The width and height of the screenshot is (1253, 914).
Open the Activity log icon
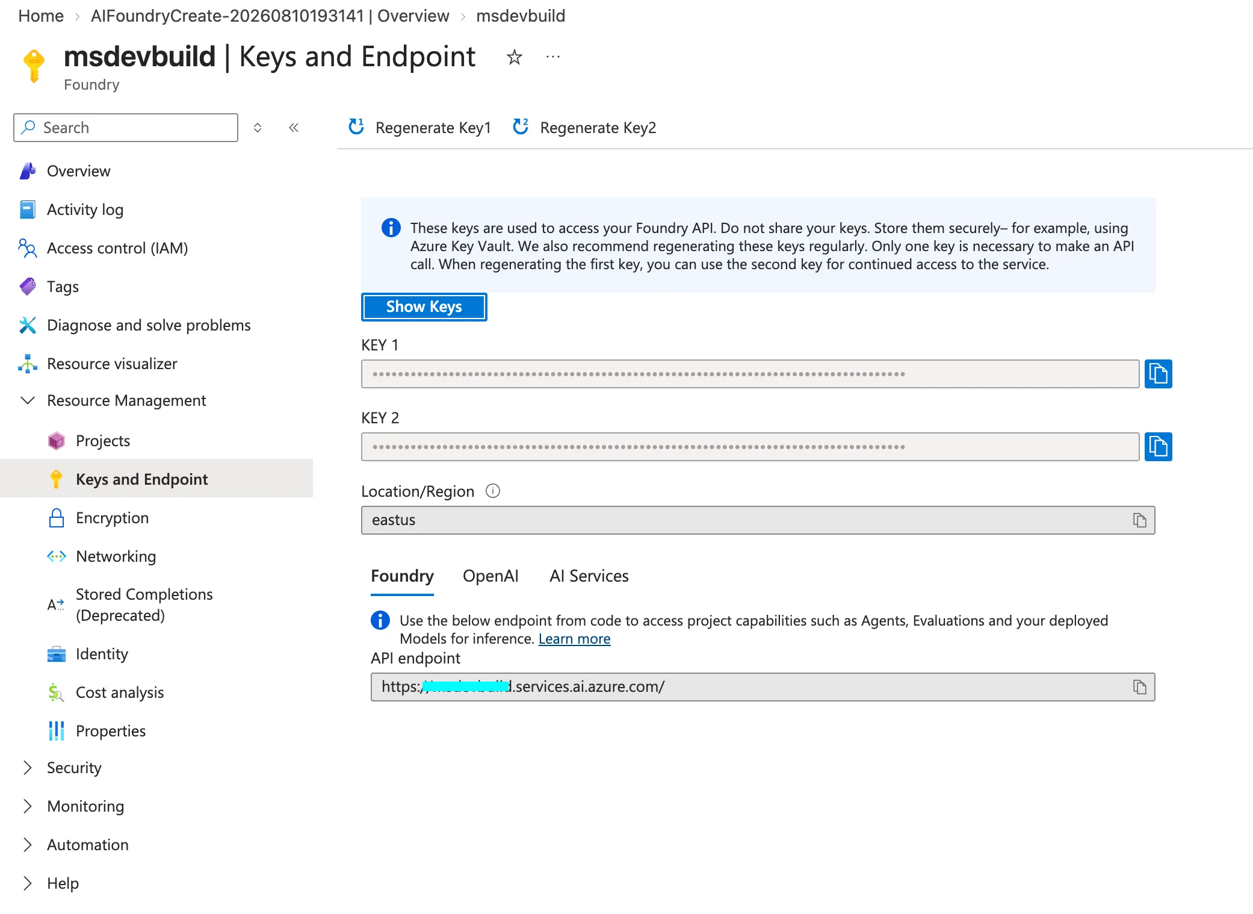[28, 210]
